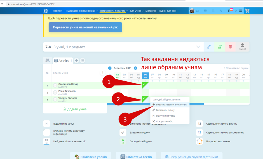Click the green add student icon

[220, 47]
